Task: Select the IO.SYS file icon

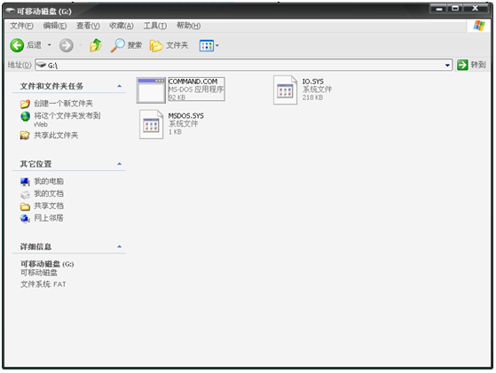Action: coord(286,90)
